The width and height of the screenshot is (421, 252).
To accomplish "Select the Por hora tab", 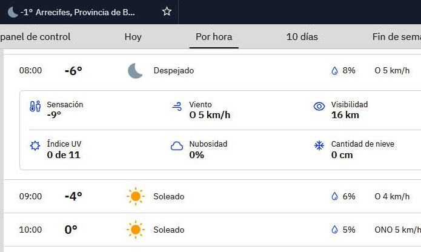I will (x=214, y=37).
